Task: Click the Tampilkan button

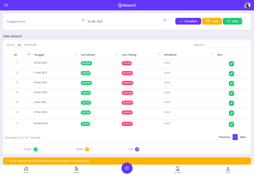Action: click(188, 21)
